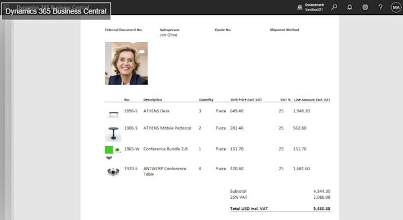
Task: Open the notifications bell
Action: pyautogui.click(x=350, y=7)
